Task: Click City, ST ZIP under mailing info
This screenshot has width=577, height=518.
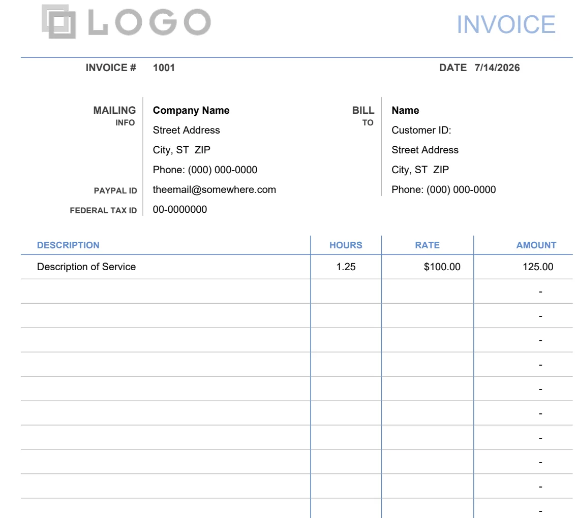Action: [x=181, y=150]
